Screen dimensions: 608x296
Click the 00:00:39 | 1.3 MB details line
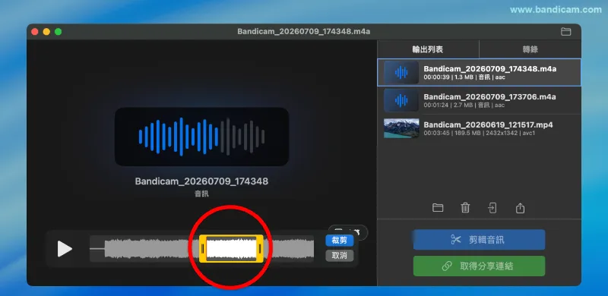(464, 77)
